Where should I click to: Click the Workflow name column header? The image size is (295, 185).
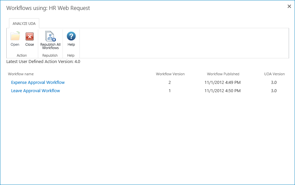point(21,74)
